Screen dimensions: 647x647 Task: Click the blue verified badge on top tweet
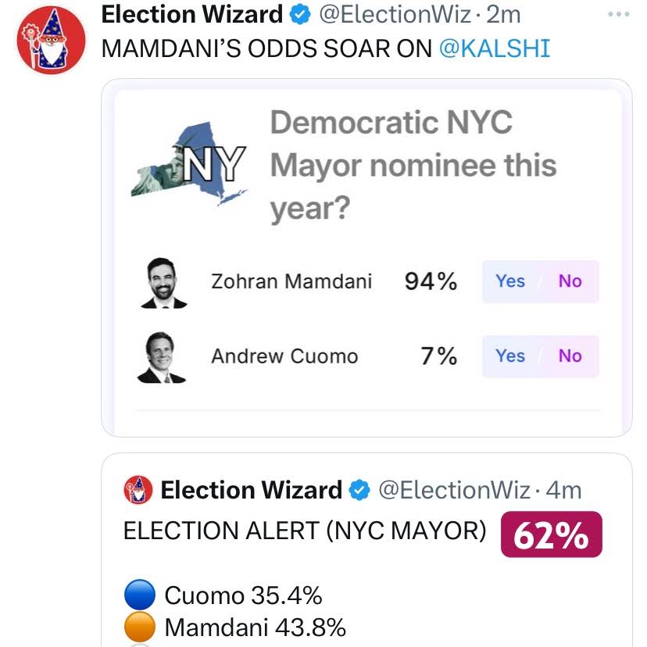coord(301,14)
